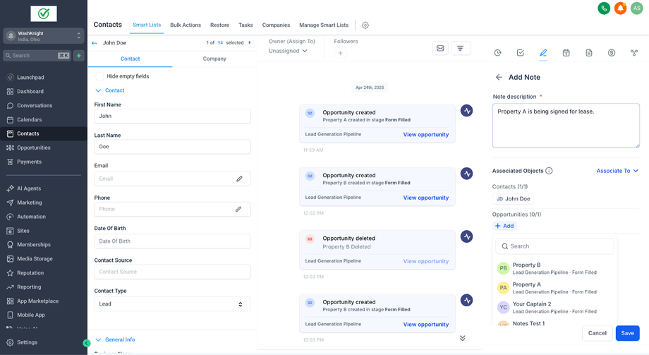Open the payments dollar icon panel

coord(612,53)
